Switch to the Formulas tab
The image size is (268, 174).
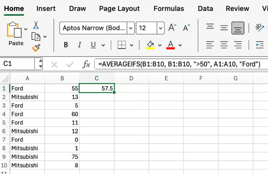[169, 8]
